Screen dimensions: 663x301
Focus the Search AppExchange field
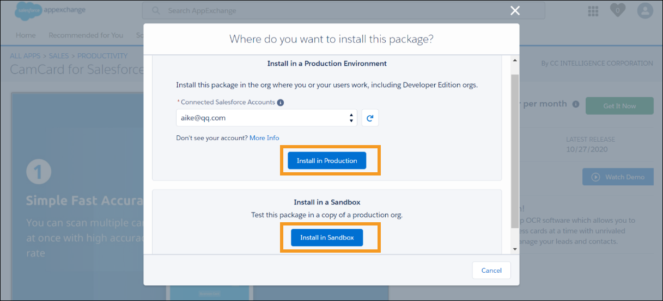[343, 10]
